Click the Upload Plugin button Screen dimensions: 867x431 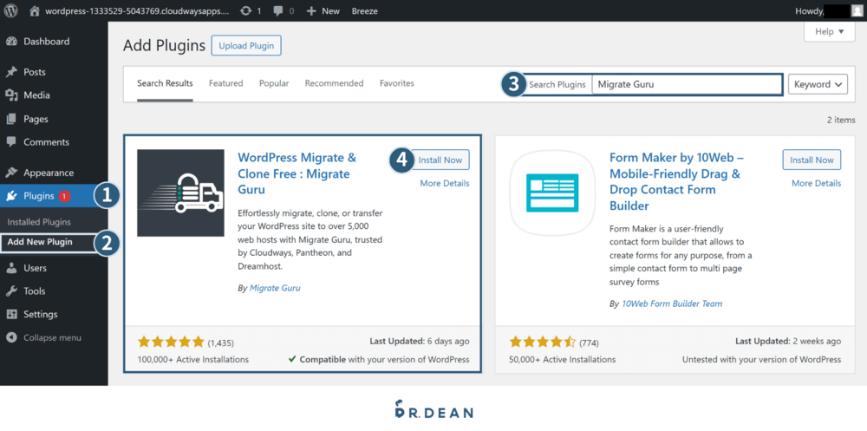pyautogui.click(x=246, y=45)
